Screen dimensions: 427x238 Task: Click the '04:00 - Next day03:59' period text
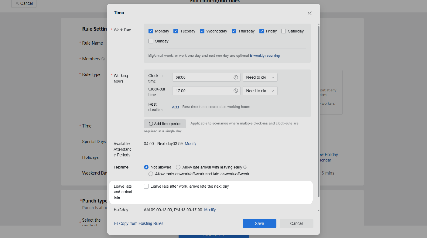163,144
